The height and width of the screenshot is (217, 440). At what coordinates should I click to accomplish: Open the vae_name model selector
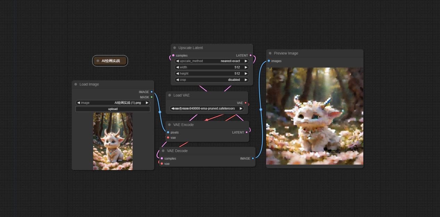click(207, 108)
